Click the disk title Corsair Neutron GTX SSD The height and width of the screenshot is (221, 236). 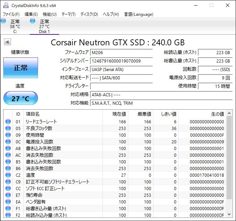point(118,42)
